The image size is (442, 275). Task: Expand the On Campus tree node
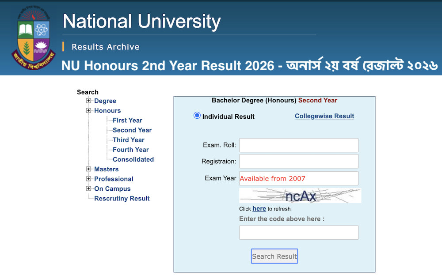tap(88, 188)
